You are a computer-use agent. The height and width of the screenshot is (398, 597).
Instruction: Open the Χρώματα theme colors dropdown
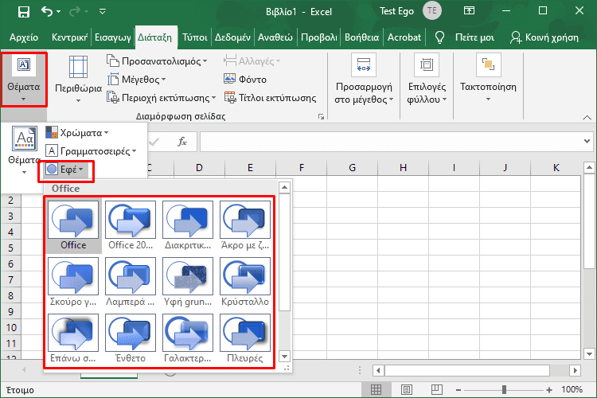(77, 133)
